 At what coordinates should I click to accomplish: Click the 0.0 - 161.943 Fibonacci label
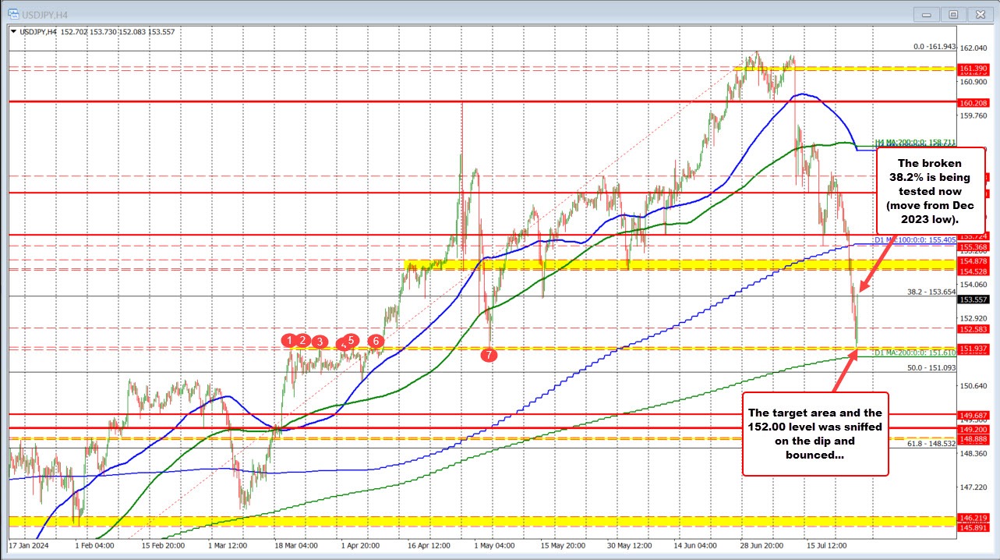[x=935, y=47]
